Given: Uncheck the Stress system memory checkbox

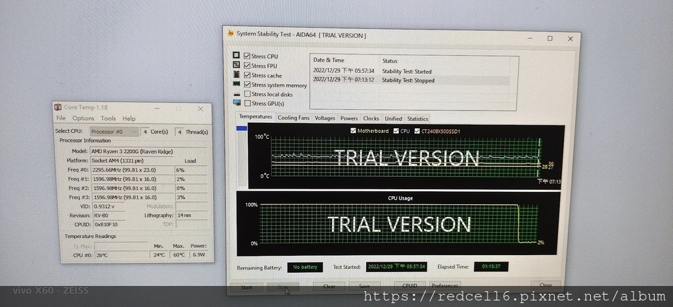Looking at the screenshot, I should [247, 85].
